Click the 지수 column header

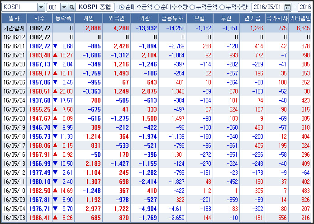click(39, 19)
